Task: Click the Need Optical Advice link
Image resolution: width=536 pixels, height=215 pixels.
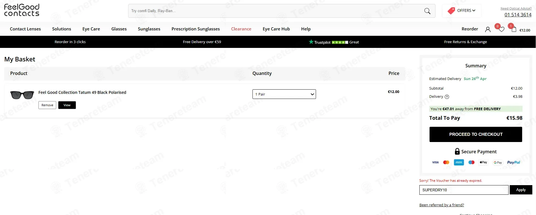Action: (x=516, y=8)
